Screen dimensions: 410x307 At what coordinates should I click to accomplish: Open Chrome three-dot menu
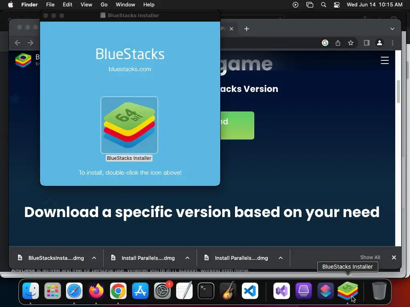click(392, 43)
